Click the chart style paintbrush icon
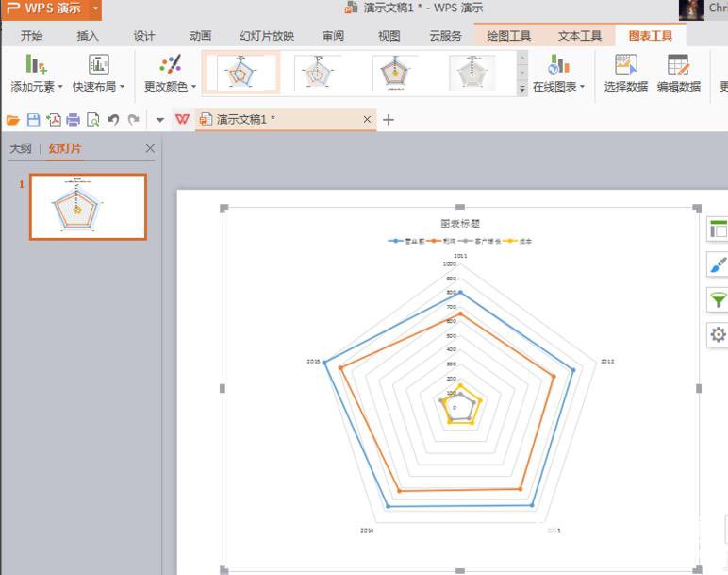 [718, 265]
